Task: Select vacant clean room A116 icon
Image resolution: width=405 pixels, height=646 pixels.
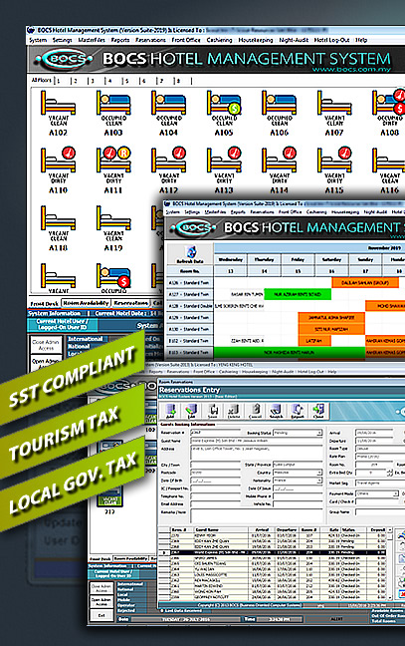Action: coord(388,161)
